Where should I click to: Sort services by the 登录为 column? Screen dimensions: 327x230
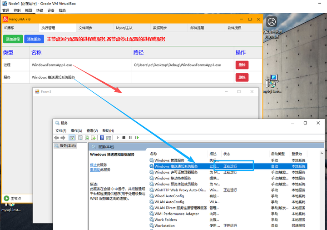point(297,154)
